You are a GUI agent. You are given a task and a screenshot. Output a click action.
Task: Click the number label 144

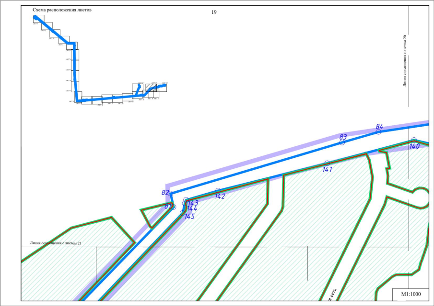(x=192, y=209)
